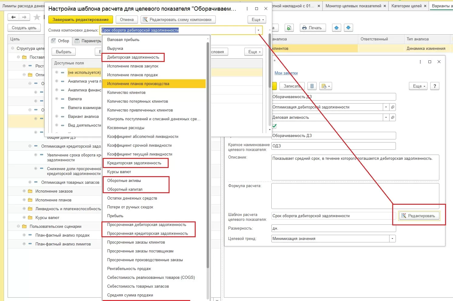Open the Еще menu in template dialog header
The image size is (453, 301).
click(x=257, y=20)
